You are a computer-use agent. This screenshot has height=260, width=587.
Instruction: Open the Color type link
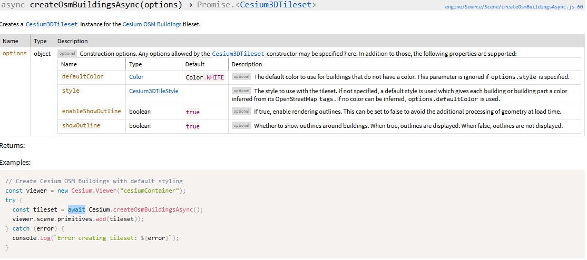pyautogui.click(x=136, y=77)
